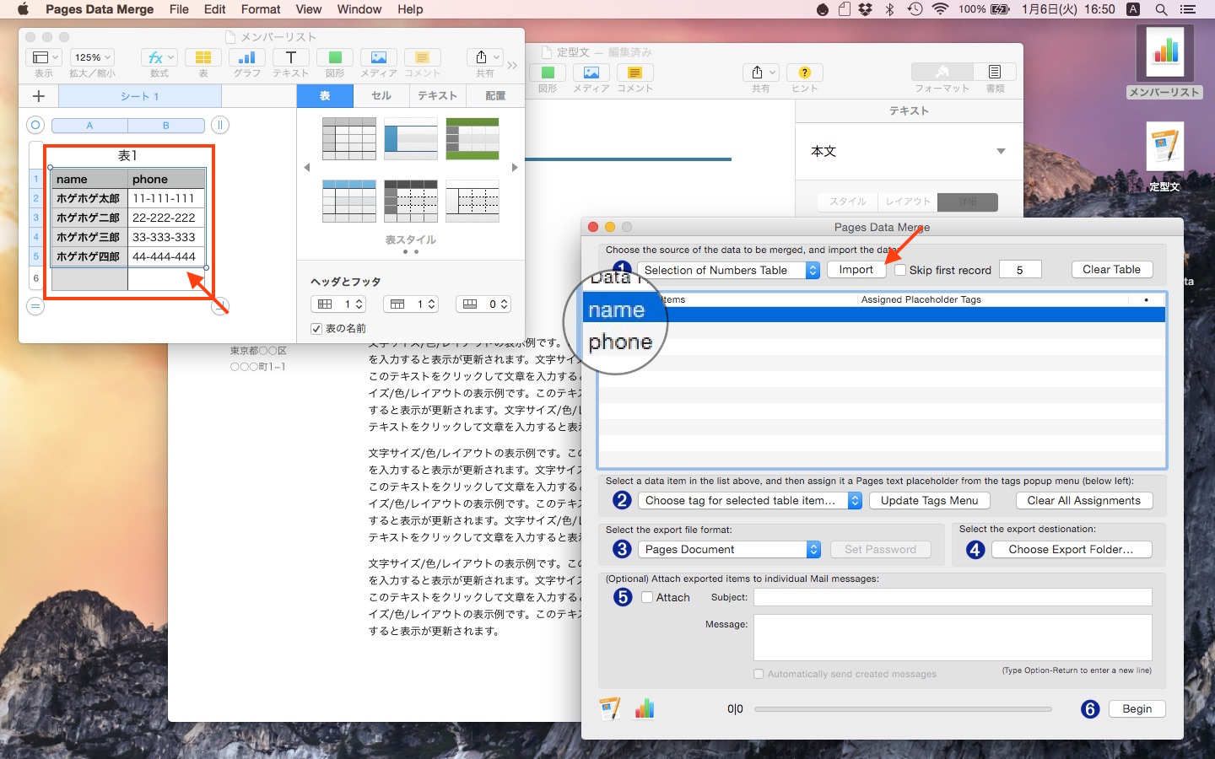Click Choose Export Folder… button

(1071, 549)
